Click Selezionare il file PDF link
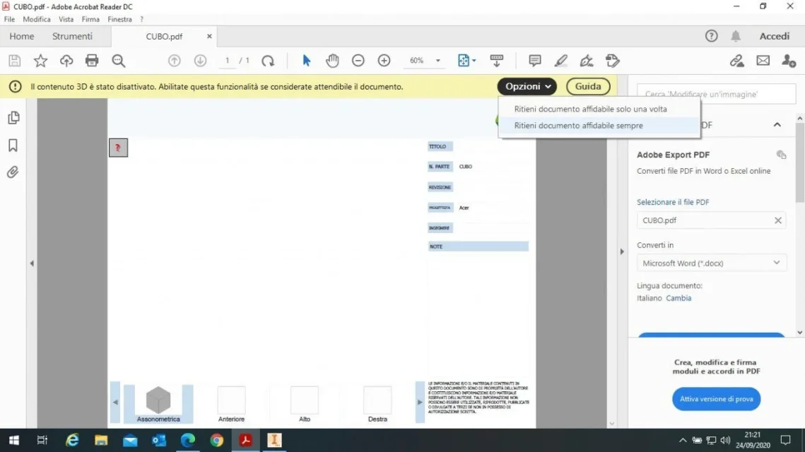Viewport: 805px width, 452px height. pyautogui.click(x=673, y=201)
